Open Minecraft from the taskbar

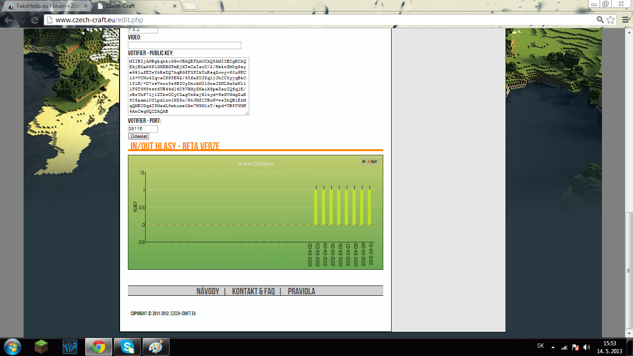pyautogui.click(x=42, y=347)
